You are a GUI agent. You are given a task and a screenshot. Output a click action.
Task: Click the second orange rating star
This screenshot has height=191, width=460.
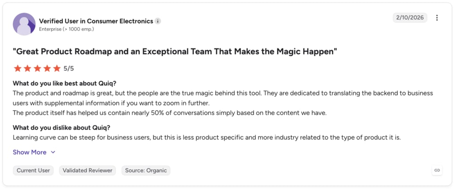click(27, 69)
